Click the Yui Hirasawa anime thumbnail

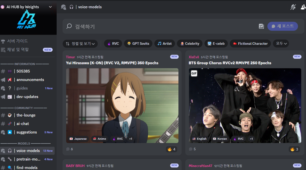(x=122, y=105)
